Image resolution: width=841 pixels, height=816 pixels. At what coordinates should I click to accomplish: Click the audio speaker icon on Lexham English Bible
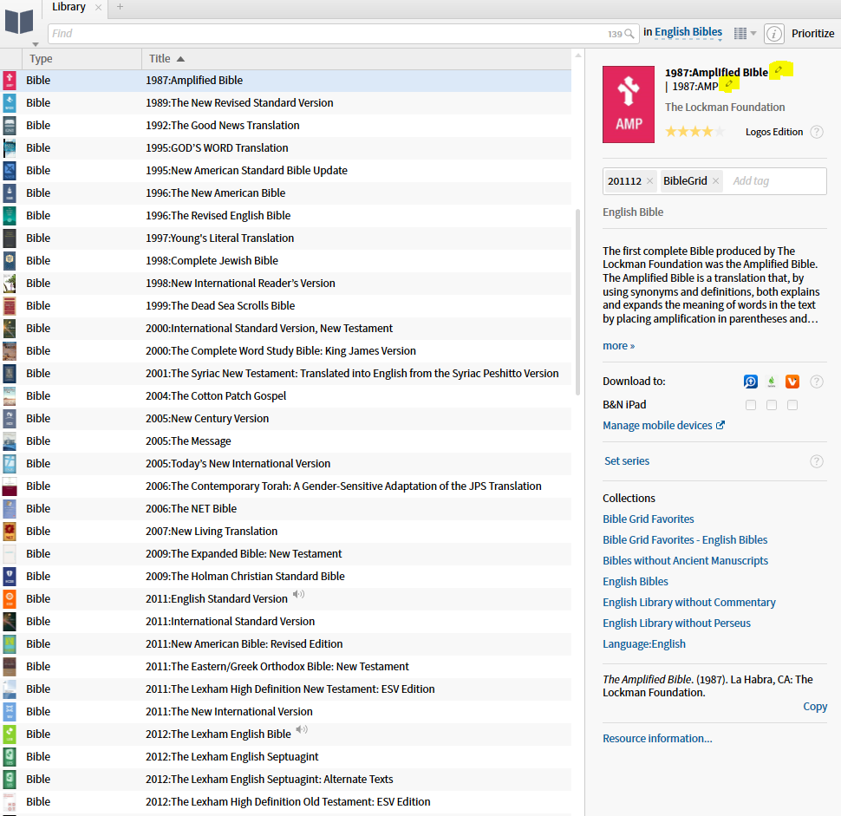click(302, 729)
